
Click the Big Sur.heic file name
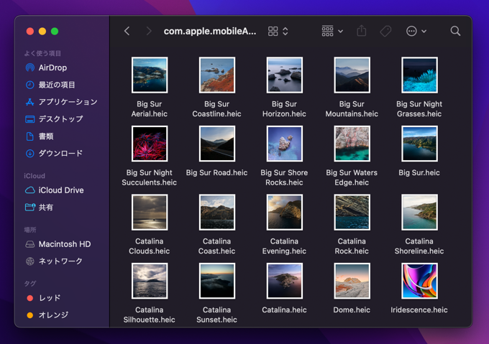click(419, 173)
